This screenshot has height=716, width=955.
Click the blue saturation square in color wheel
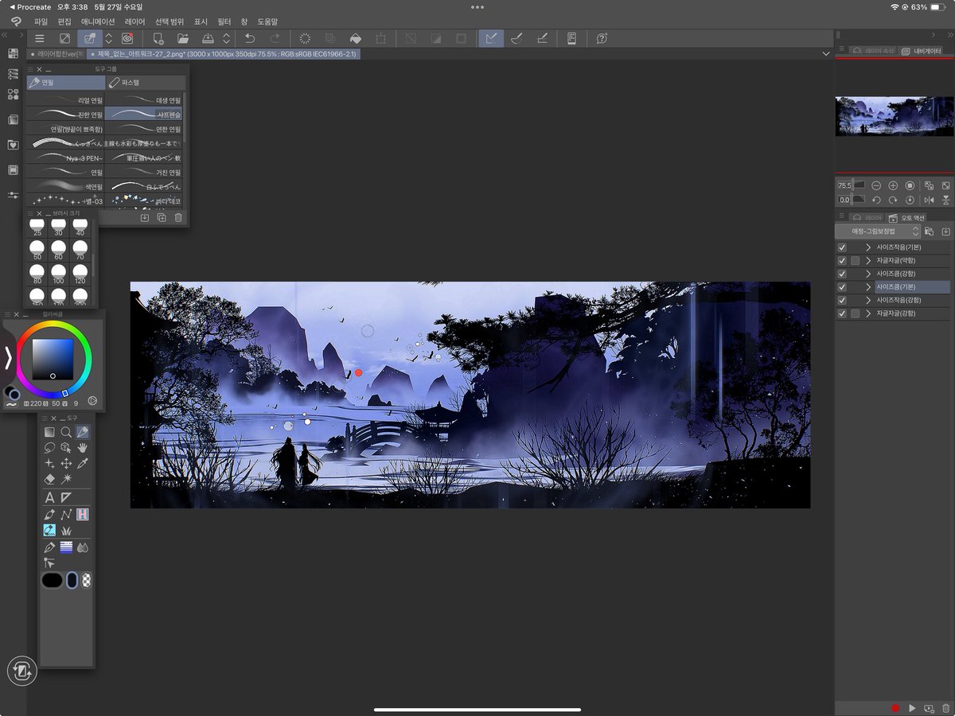[53, 359]
